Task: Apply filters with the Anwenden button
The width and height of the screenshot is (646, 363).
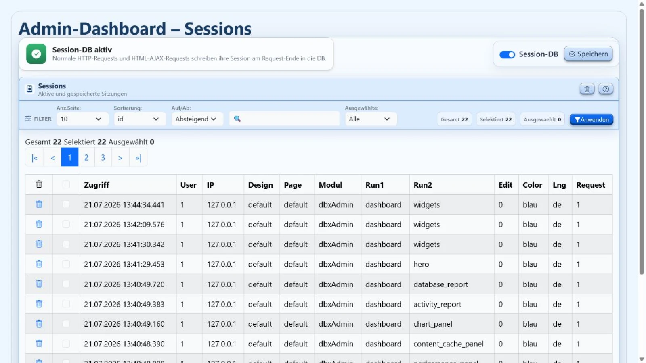Action: point(591,119)
